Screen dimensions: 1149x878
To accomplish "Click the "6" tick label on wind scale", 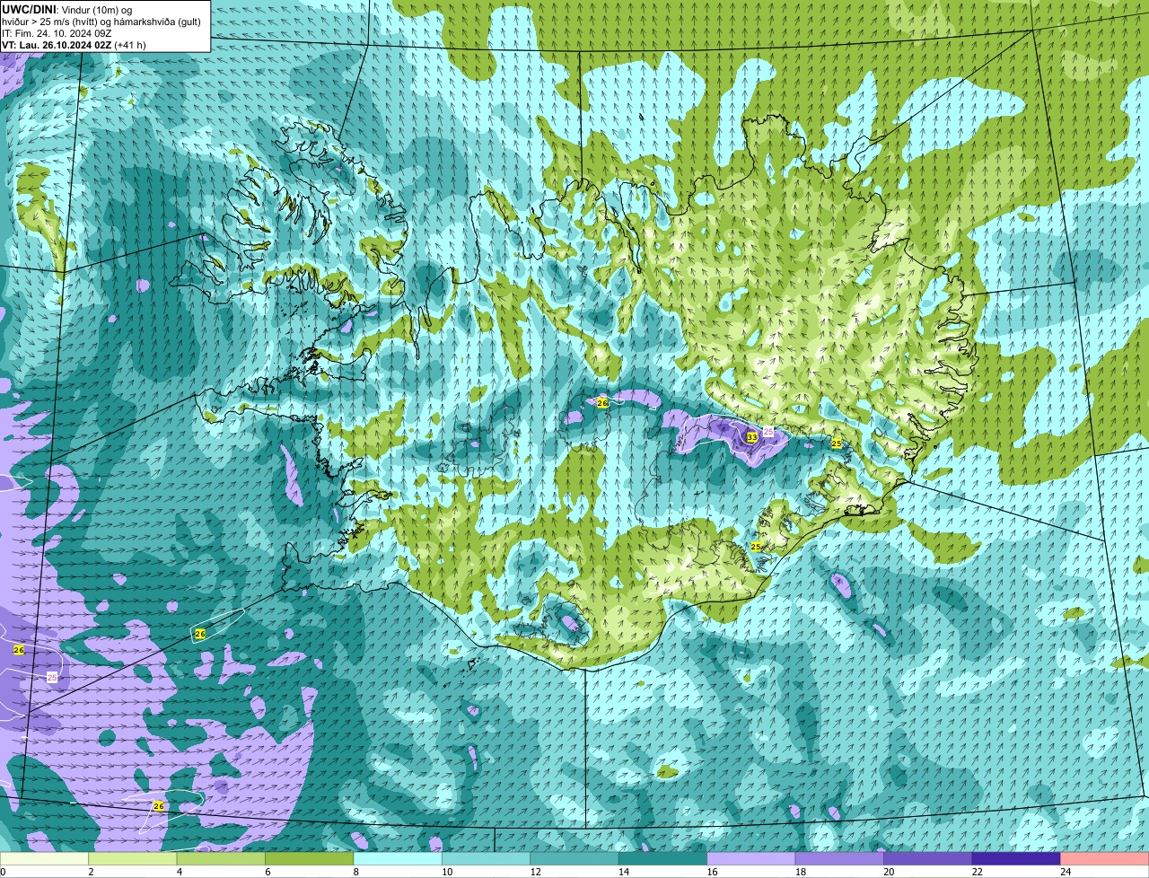I will tap(267, 872).
